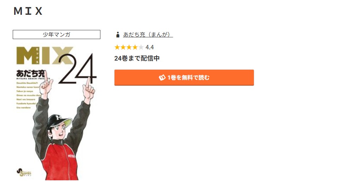Select the third gold rating star
This screenshot has height=187, width=356.
[129, 47]
